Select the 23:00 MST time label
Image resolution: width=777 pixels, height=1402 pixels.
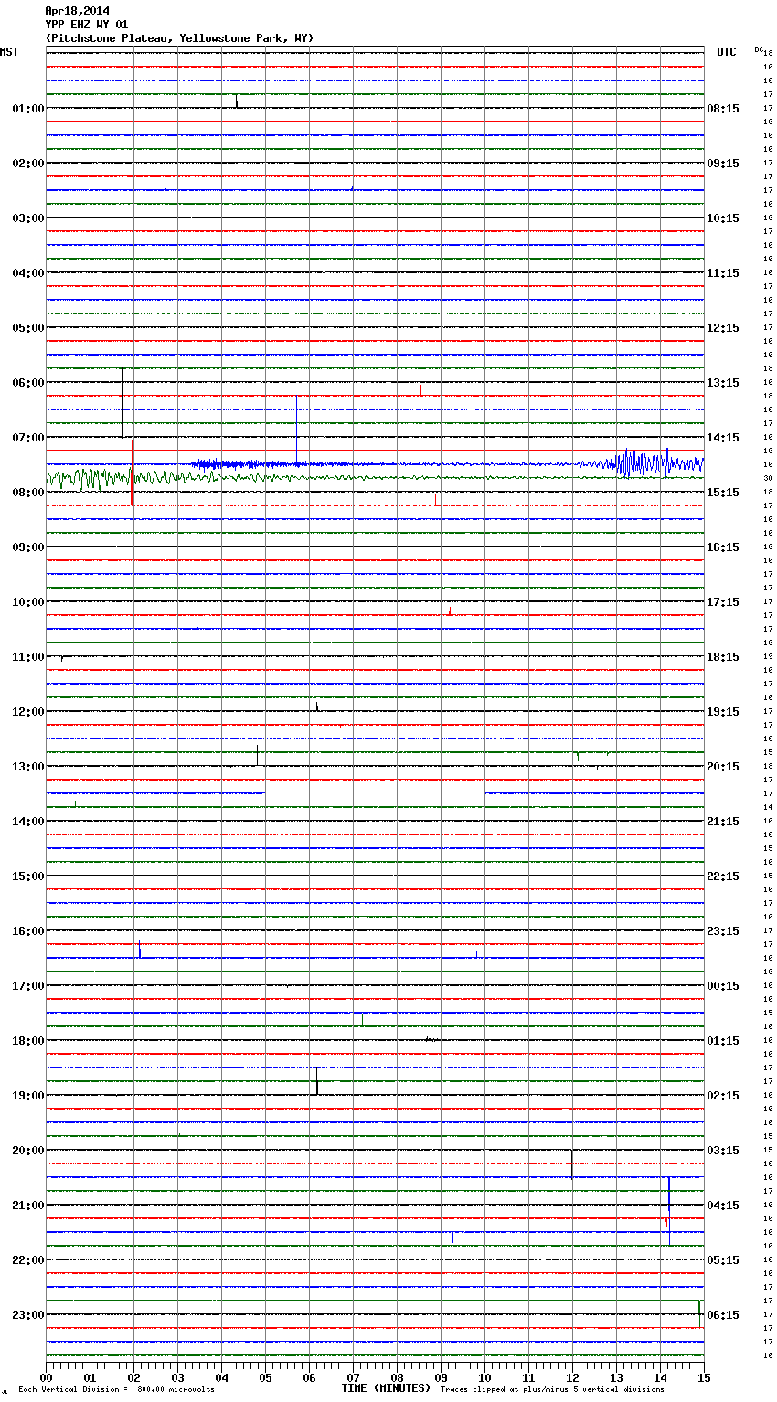(x=27, y=1315)
